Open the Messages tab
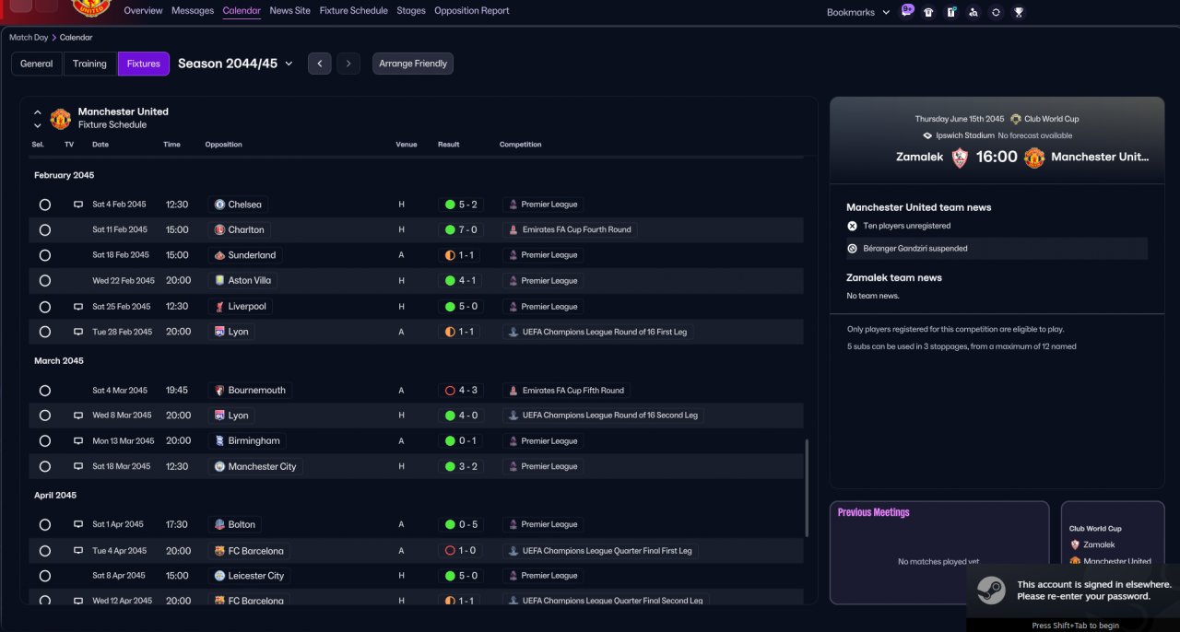Viewport: 1180px width, 632px height. 193,11
